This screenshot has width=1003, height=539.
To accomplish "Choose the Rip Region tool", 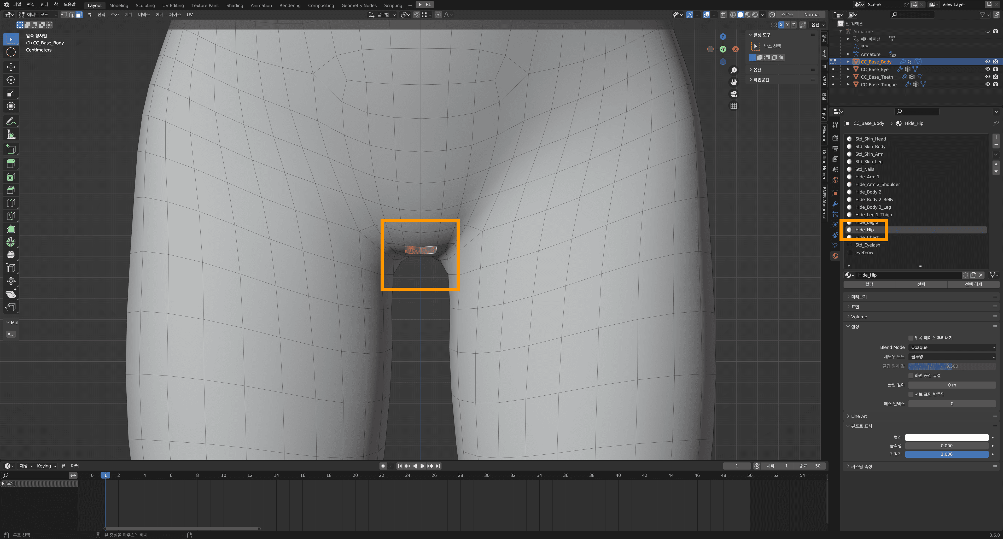I will (x=11, y=307).
